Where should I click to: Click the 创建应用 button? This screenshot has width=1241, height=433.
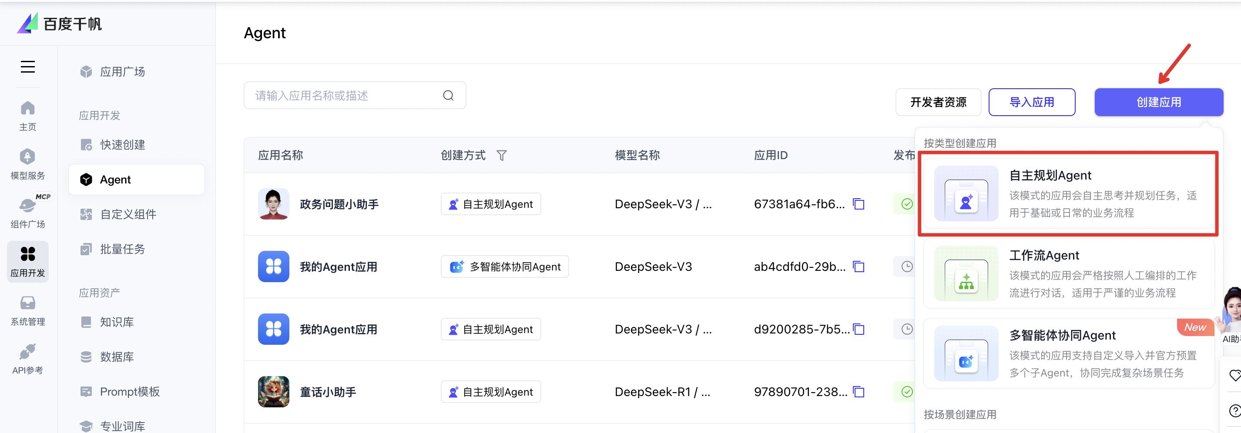point(1158,102)
